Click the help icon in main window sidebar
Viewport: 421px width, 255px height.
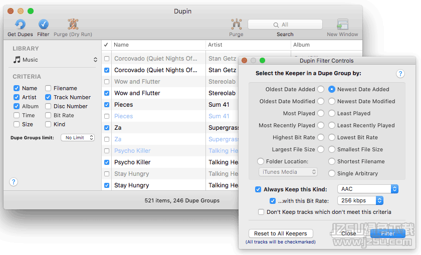pos(14,182)
